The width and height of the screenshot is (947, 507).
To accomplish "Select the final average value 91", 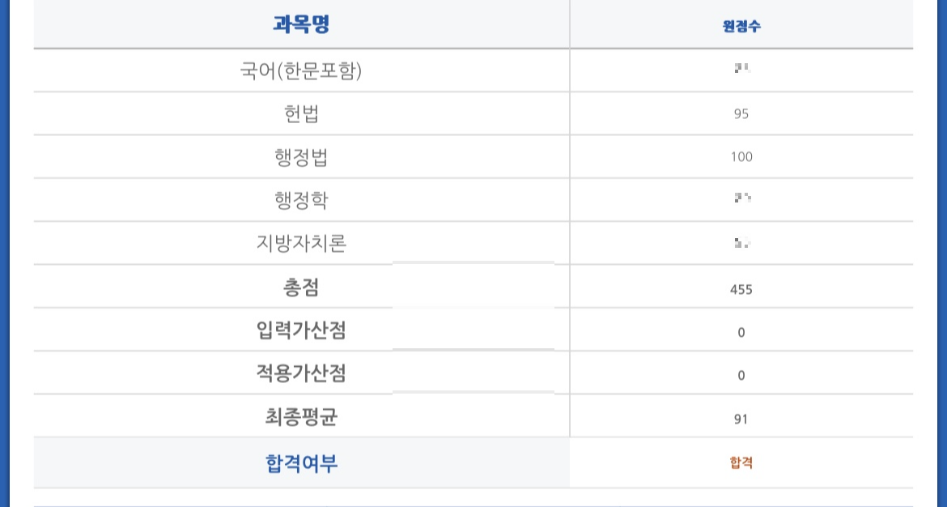I will coord(741,419).
